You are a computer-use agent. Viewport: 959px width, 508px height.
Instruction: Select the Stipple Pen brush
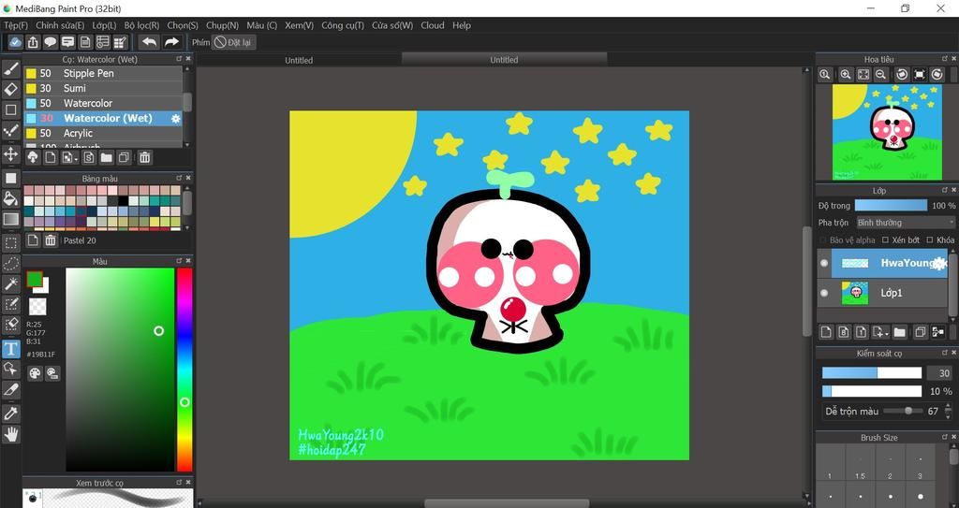tap(103, 73)
